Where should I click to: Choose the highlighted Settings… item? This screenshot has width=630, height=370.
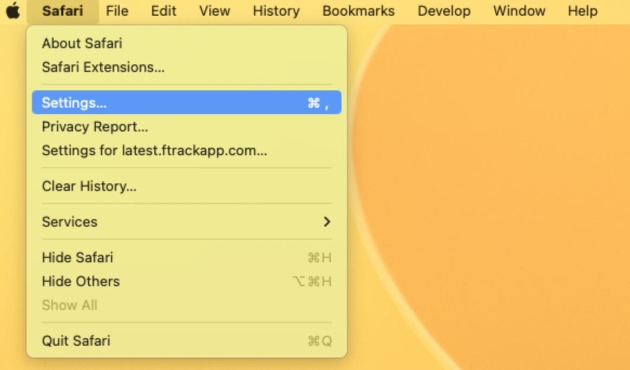(186, 102)
